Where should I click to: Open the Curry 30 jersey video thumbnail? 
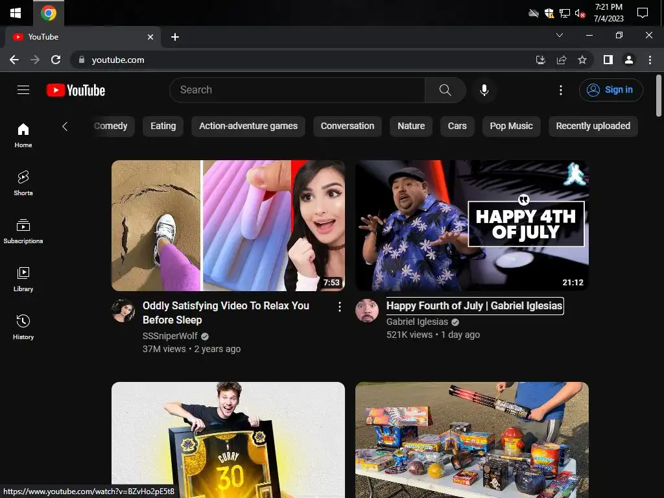point(228,440)
